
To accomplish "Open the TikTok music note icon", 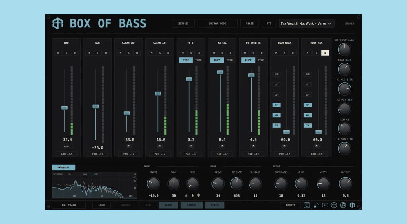I will click(x=316, y=205).
